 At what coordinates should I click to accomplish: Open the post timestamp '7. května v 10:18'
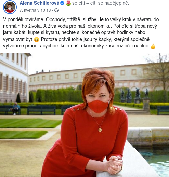[35, 10]
